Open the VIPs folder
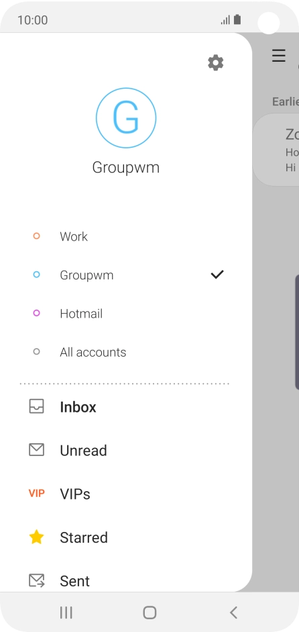This screenshot has width=299, height=632. (x=126, y=494)
